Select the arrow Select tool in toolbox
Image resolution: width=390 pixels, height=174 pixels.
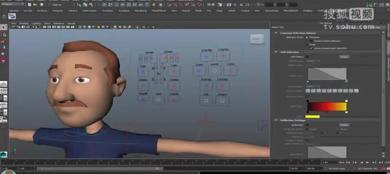point(3,27)
